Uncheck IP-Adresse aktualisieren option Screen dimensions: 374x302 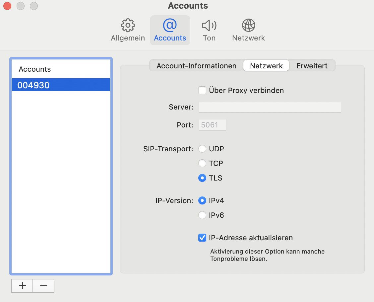[x=202, y=238]
